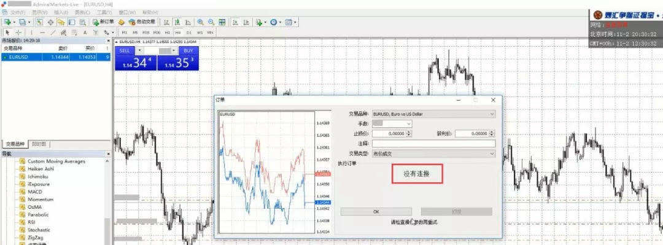
Task: Switch chart to D1 timeframe
Action: (188, 33)
